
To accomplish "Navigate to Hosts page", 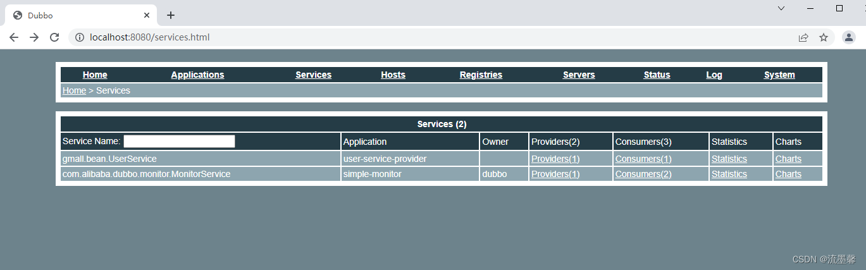I will coord(393,75).
